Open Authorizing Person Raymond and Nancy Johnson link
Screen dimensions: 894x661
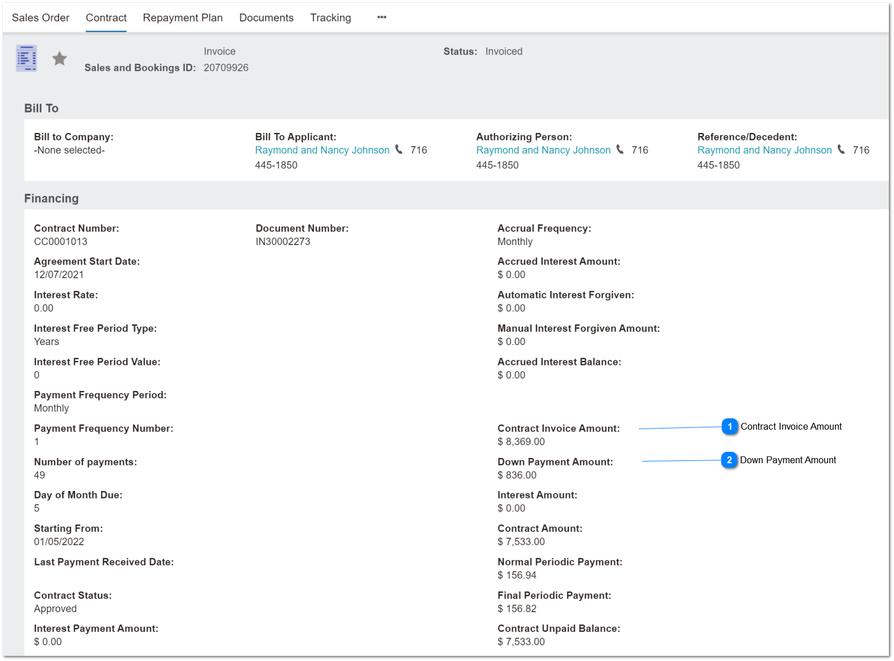pyautogui.click(x=543, y=150)
